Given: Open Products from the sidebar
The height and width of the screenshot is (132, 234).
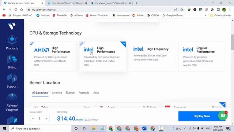Looking at the screenshot, I should tap(12, 43).
